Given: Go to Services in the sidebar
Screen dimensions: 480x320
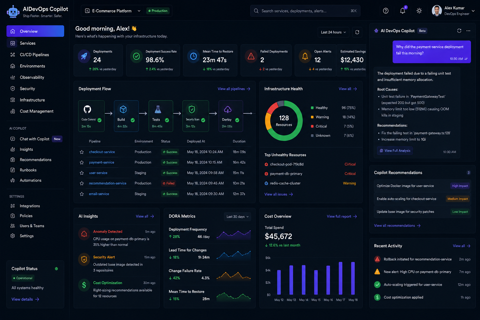Looking at the screenshot, I should click(x=35, y=43).
